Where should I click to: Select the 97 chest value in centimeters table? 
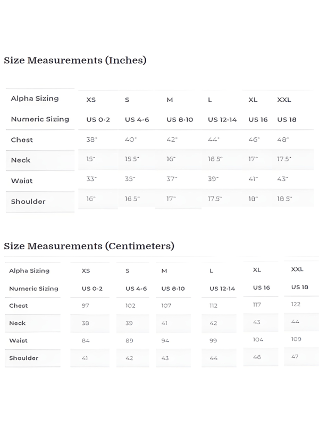point(85,305)
